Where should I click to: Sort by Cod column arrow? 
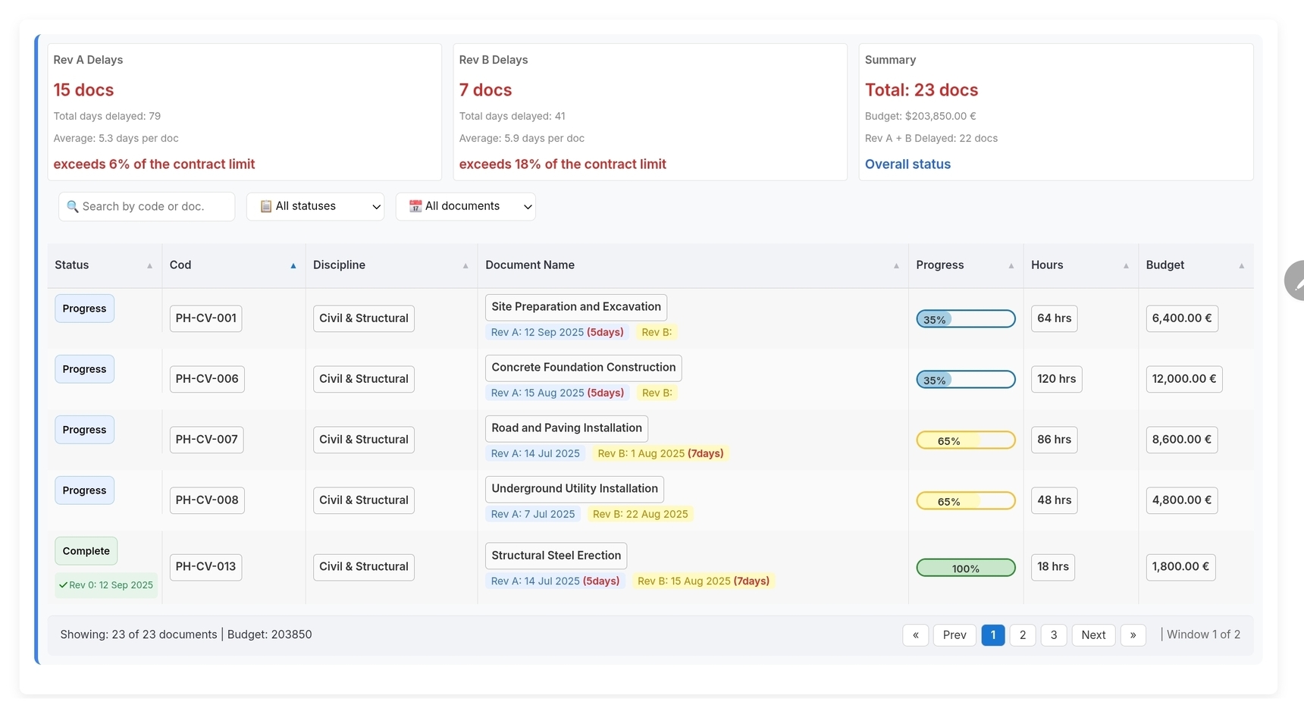(x=293, y=266)
